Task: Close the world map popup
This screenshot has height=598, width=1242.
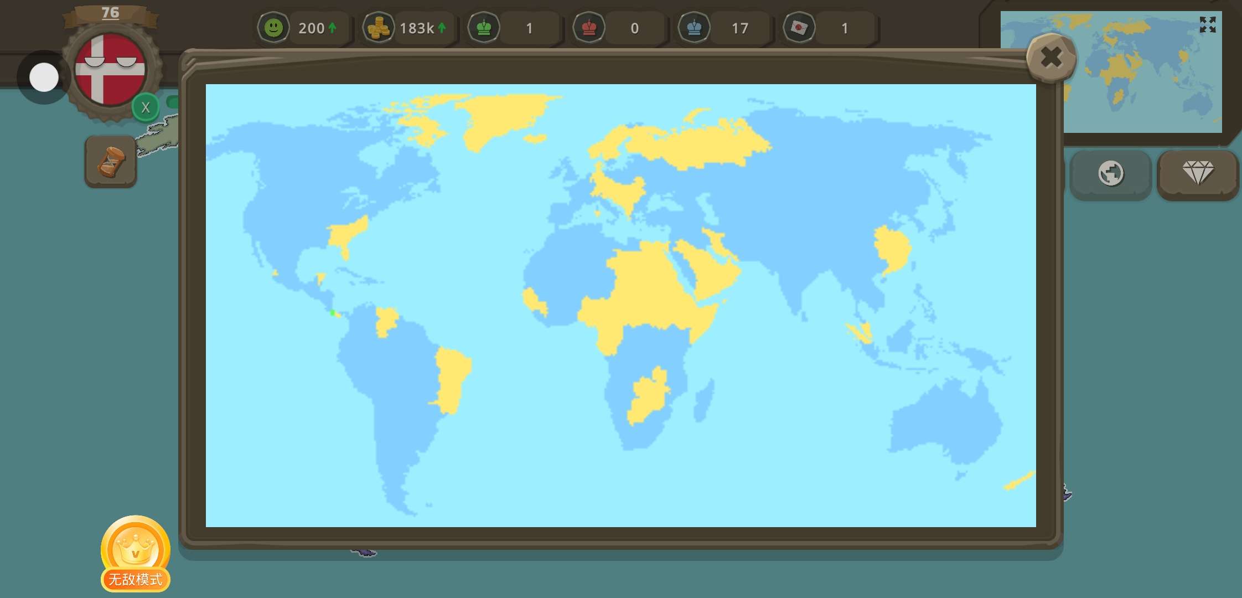Action: [x=1050, y=58]
